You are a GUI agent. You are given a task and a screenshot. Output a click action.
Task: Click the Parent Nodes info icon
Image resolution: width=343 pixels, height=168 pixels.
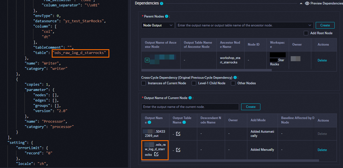(x=166, y=16)
